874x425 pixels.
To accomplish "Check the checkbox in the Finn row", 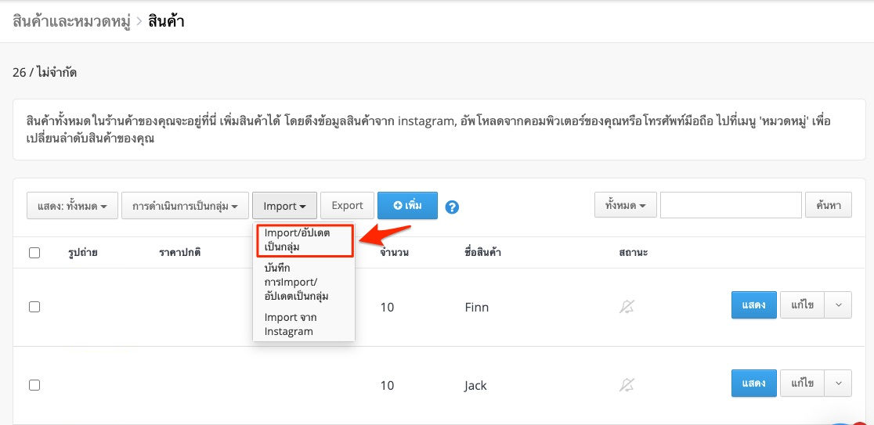I will click(34, 307).
